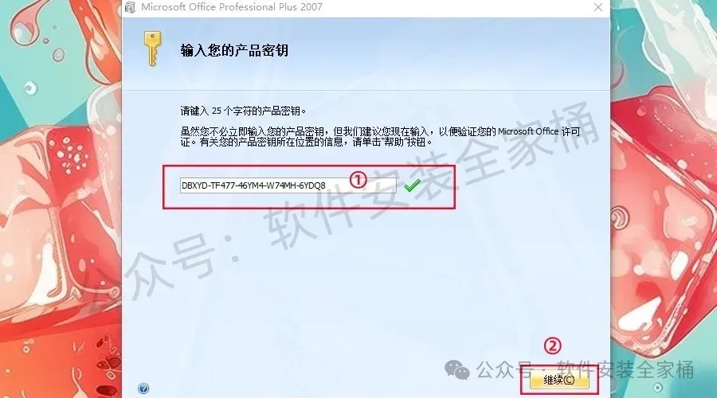Close the Office 2007 setup window
Viewport: 717px width, 398px height.
coord(598,7)
